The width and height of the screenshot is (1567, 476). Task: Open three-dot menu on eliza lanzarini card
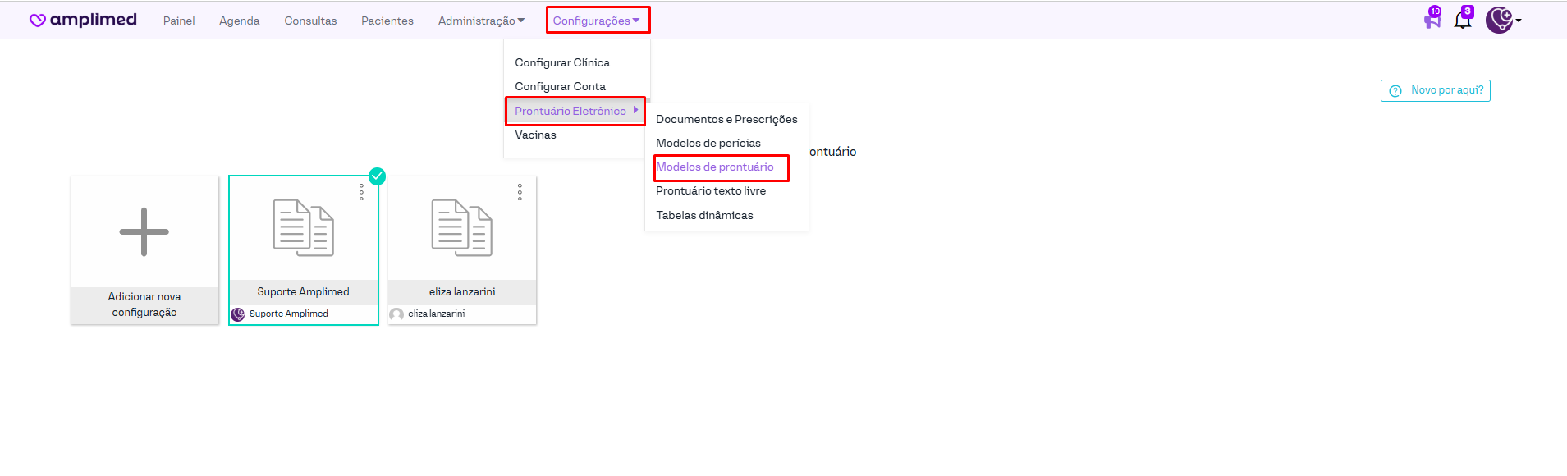pyautogui.click(x=520, y=192)
